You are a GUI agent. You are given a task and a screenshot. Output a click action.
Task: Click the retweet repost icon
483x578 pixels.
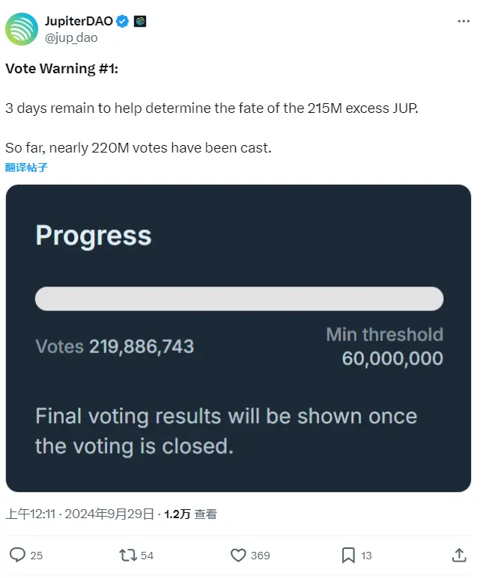pyautogui.click(x=128, y=555)
